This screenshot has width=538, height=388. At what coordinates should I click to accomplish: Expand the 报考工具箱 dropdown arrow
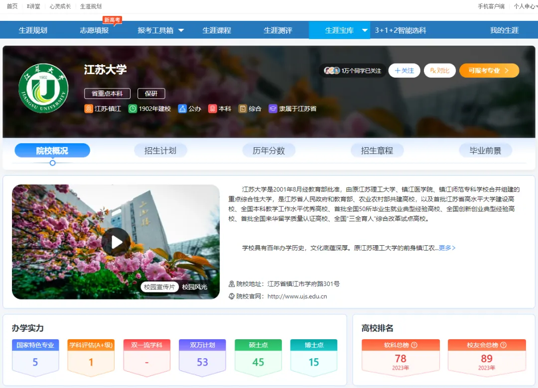coord(181,30)
